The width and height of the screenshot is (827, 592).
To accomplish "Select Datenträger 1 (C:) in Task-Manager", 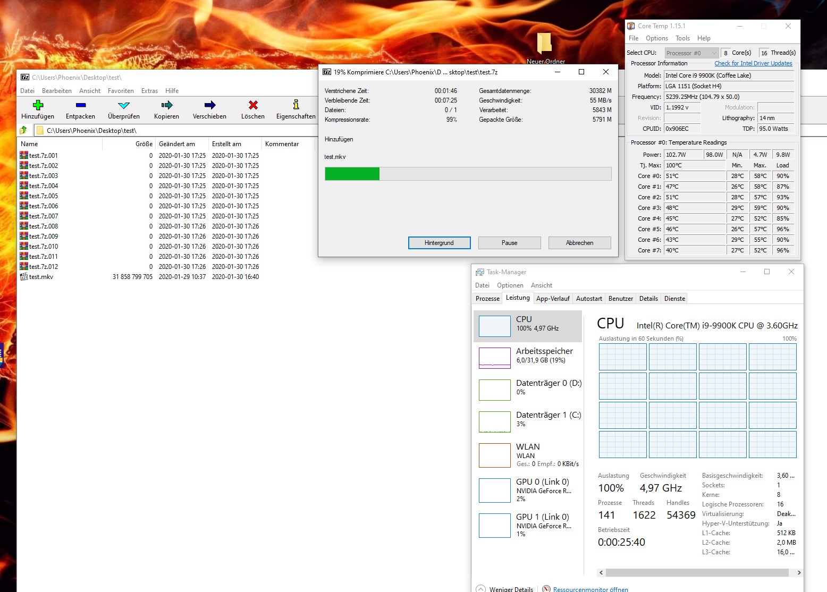I will [x=527, y=421].
